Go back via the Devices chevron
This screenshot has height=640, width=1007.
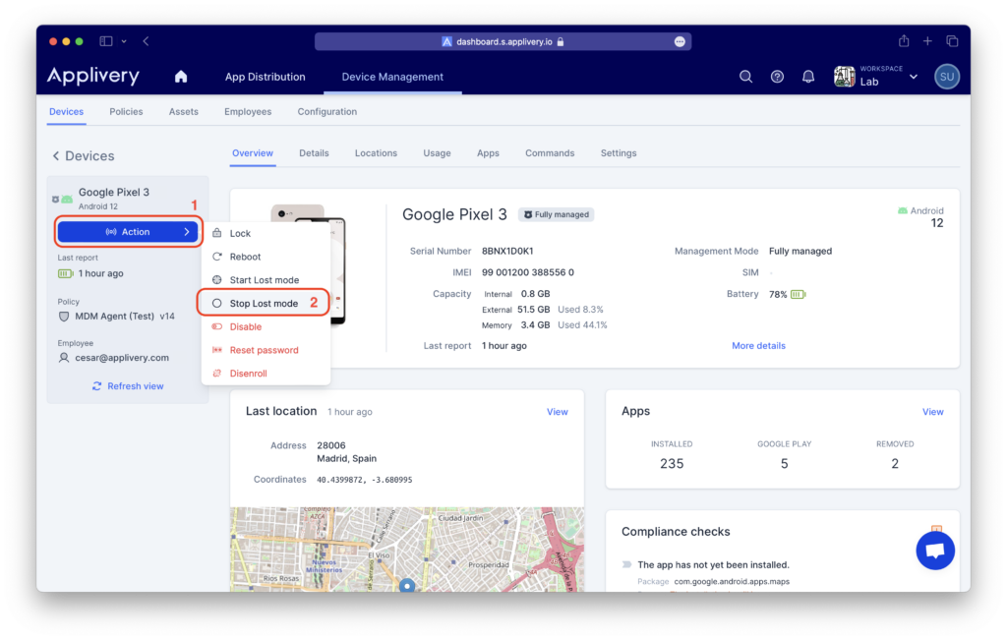click(56, 156)
